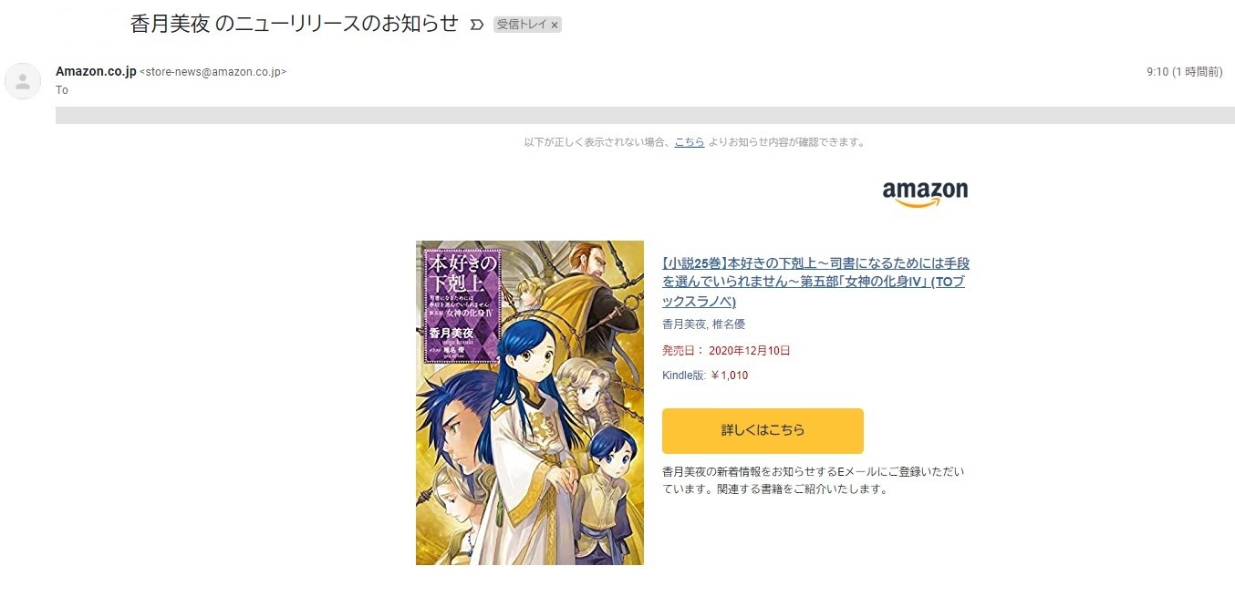
Task: Open the 本好きの下剋上 book cover image
Action: 530,403
